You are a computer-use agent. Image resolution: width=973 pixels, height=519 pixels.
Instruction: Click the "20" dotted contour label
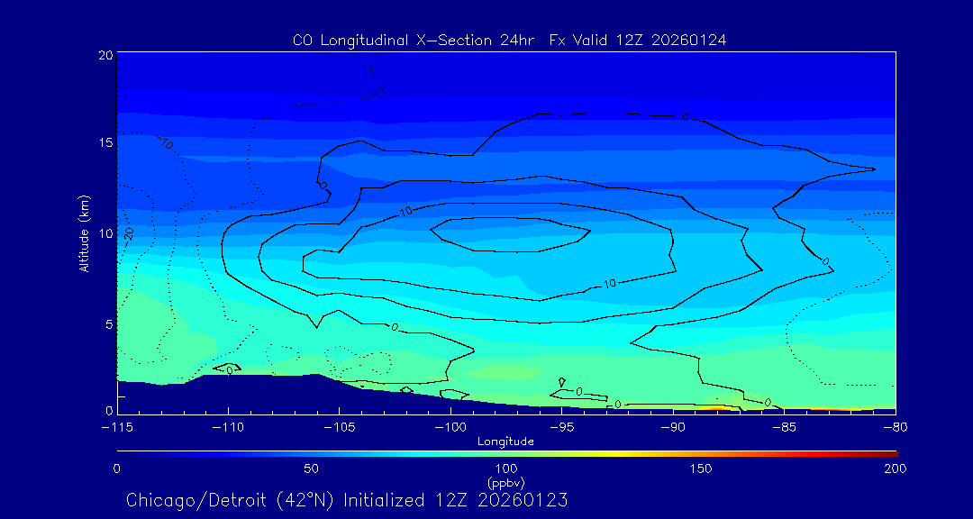tap(130, 232)
